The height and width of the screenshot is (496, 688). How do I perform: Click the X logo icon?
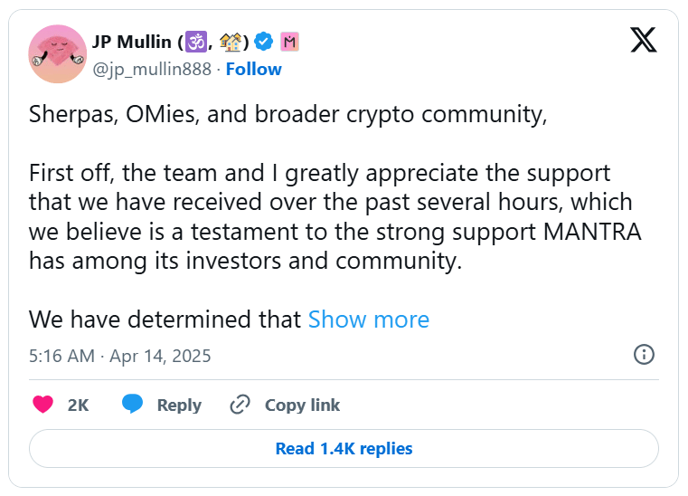point(643,40)
